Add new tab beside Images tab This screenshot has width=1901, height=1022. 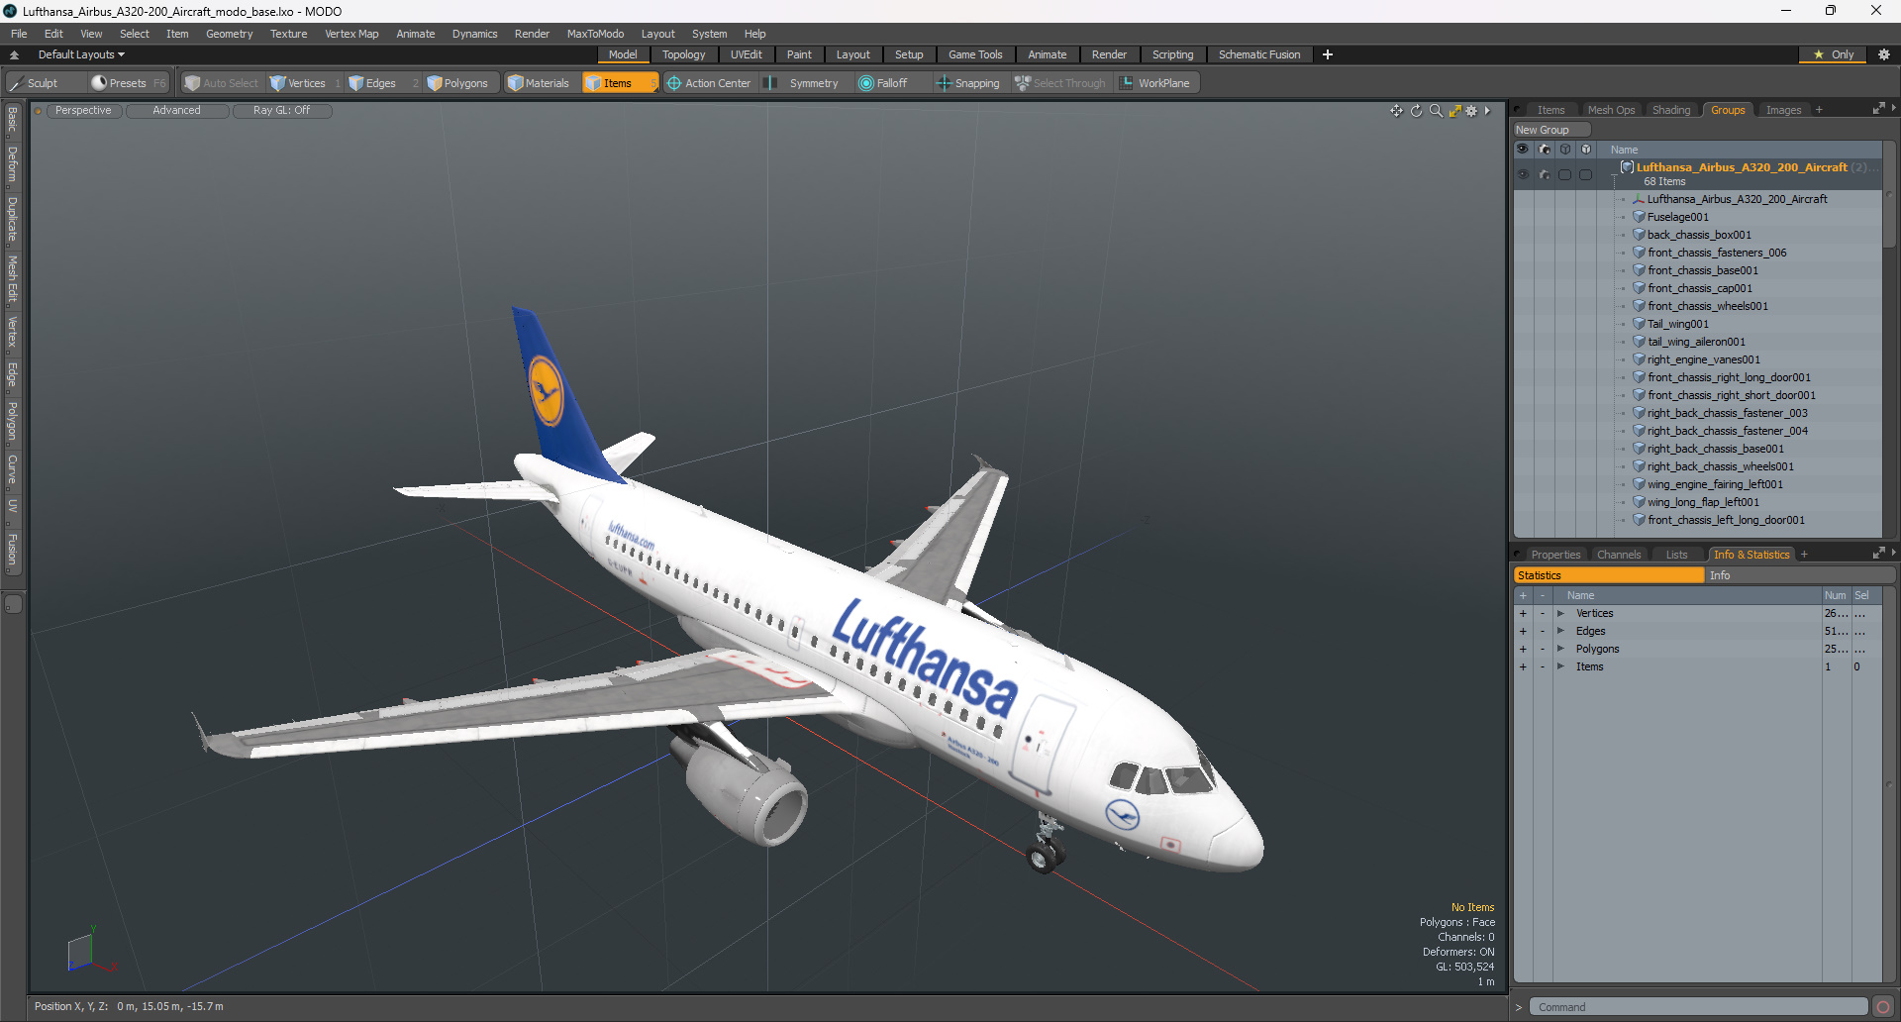point(1819,110)
